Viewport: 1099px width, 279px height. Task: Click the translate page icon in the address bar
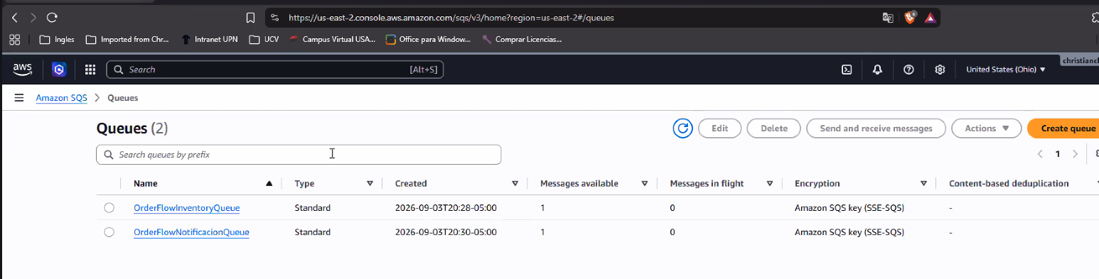tap(888, 18)
